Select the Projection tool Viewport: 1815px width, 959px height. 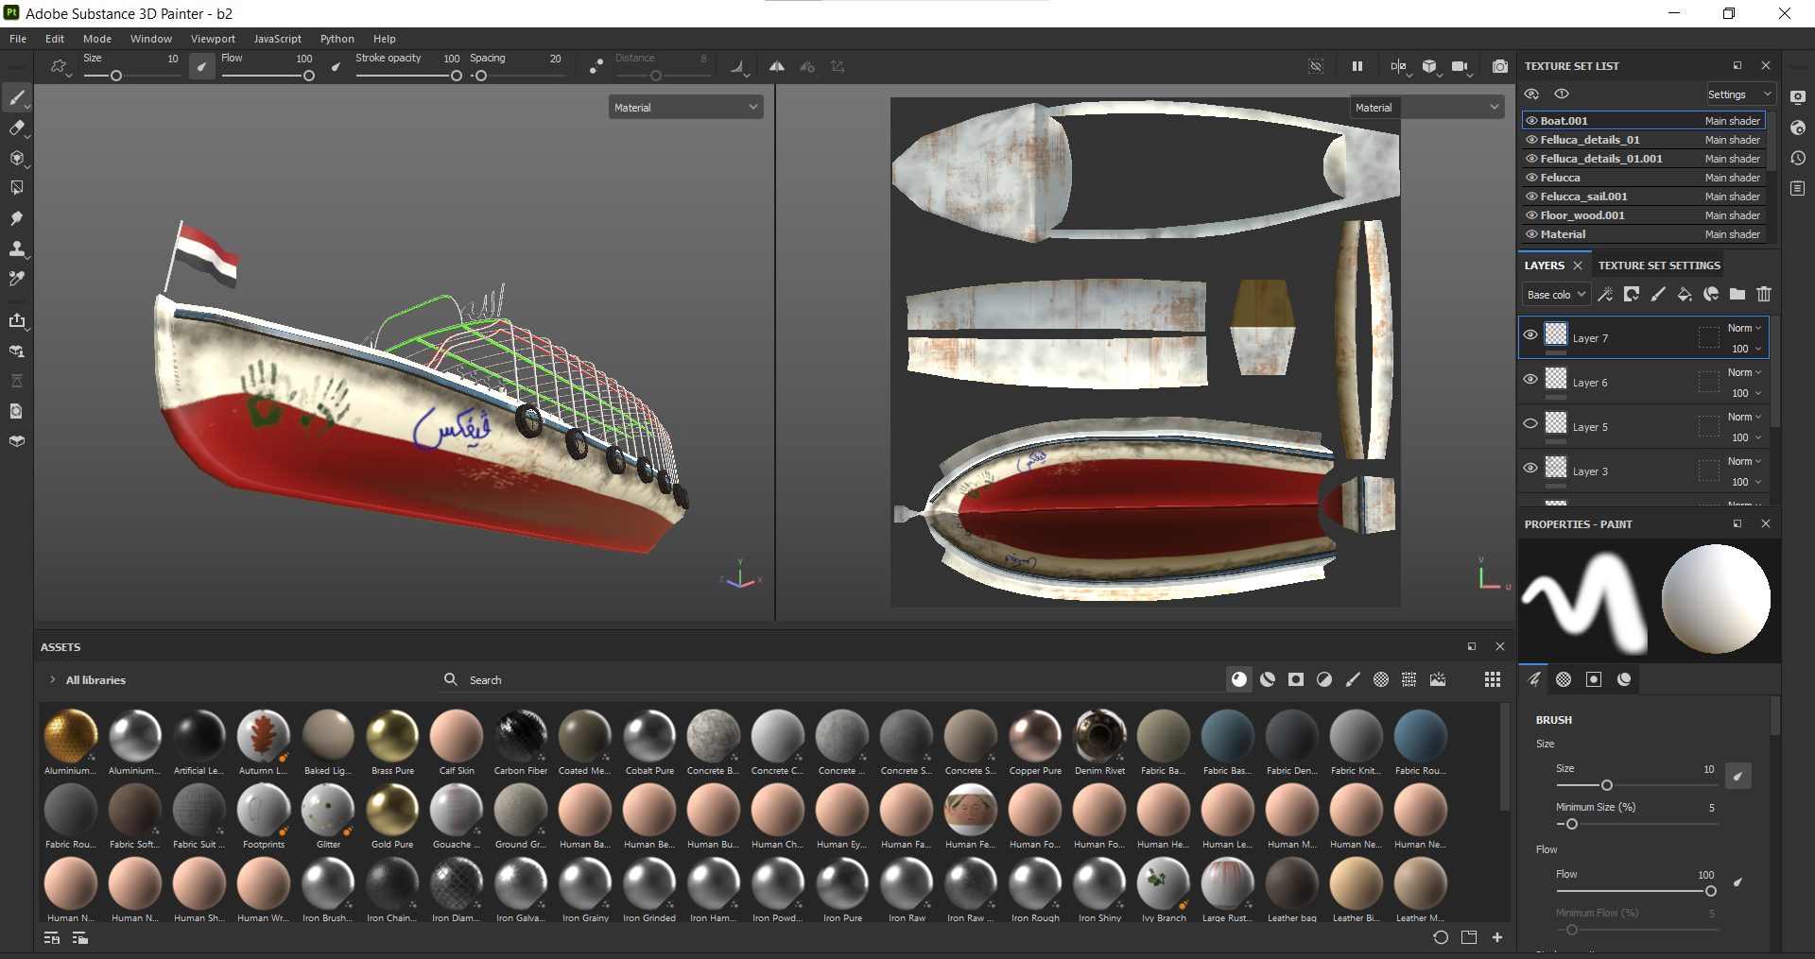(16, 158)
